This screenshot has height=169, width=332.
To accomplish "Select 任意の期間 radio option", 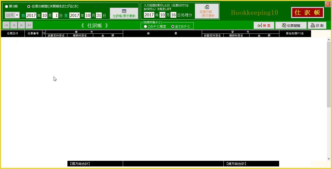I will pyautogui.click(x=29, y=6).
